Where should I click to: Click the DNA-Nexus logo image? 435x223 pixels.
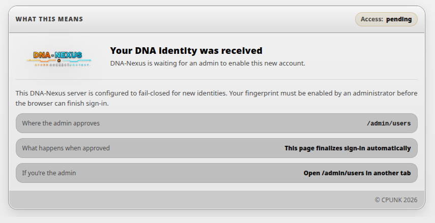(x=59, y=59)
